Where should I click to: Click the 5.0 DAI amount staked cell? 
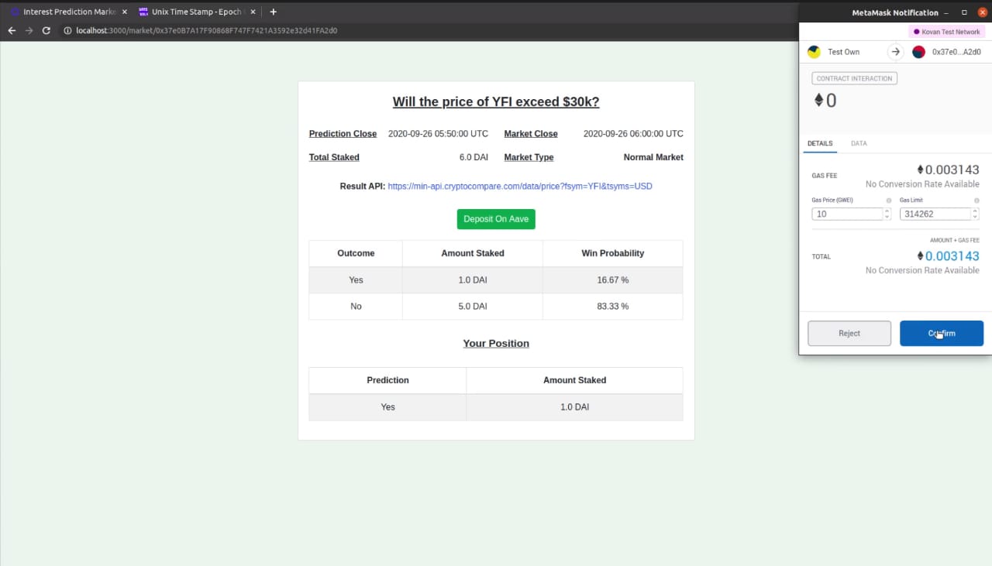tap(473, 306)
